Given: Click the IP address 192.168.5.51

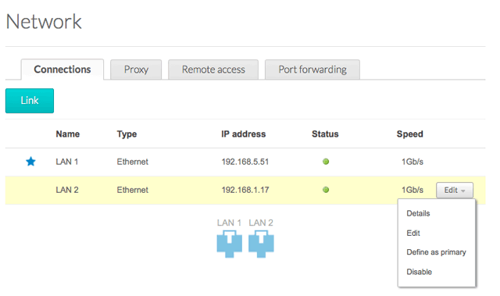Looking at the screenshot, I should 245,162.
